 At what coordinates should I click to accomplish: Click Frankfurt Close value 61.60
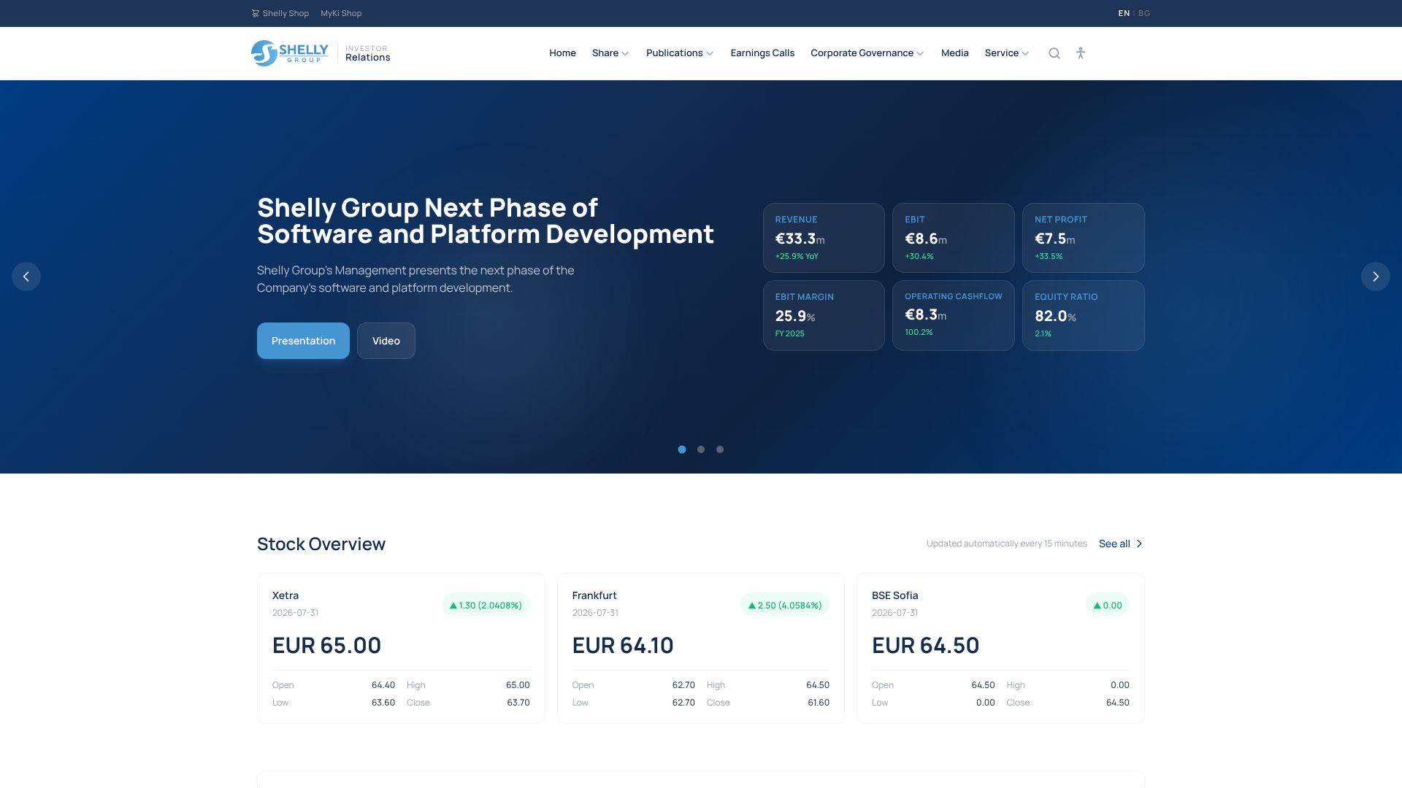point(819,703)
